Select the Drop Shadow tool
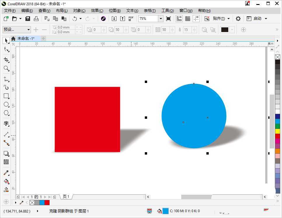The height and width of the screenshot is (218, 282). pyautogui.click(x=6, y=153)
